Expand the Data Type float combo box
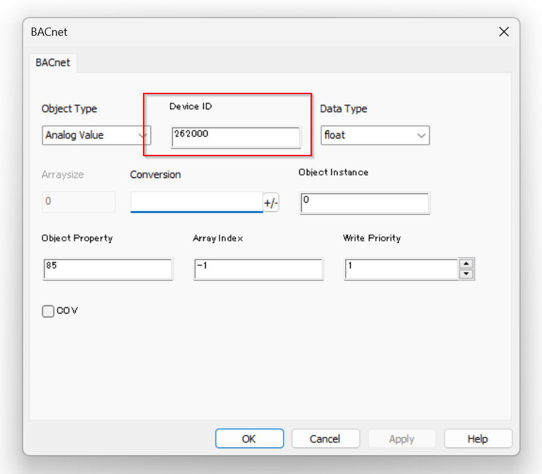Viewport: 542px width, 474px height. click(375, 135)
